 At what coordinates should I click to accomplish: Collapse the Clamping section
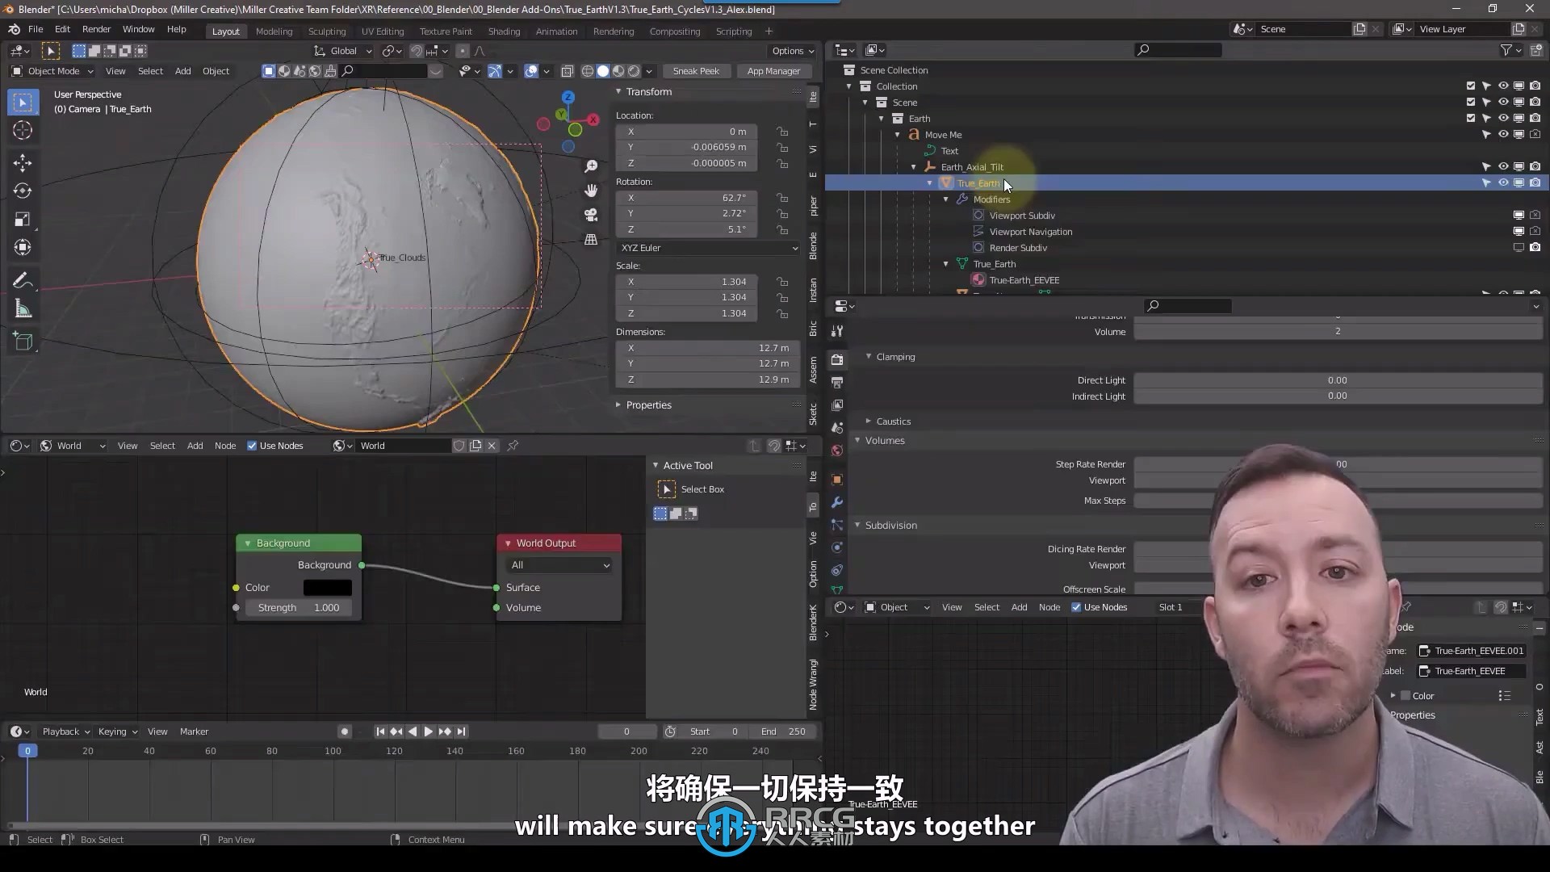pos(869,357)
